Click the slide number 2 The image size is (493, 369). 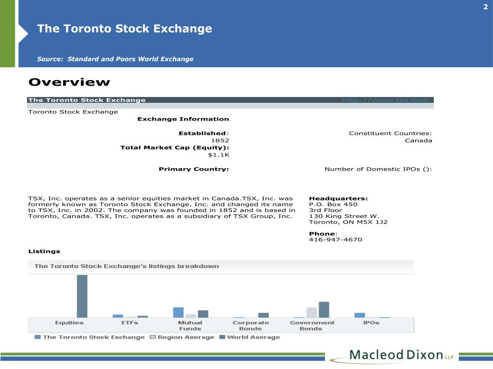(x=485, y=7)
